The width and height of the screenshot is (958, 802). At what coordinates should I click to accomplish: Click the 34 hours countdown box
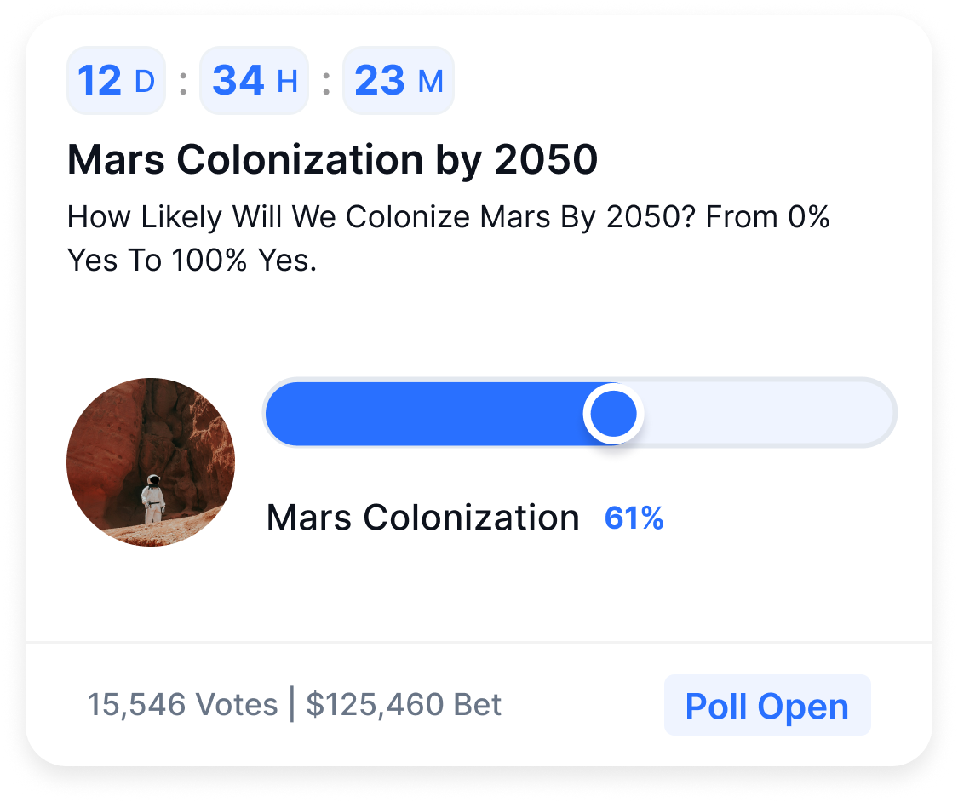[254, 82]
